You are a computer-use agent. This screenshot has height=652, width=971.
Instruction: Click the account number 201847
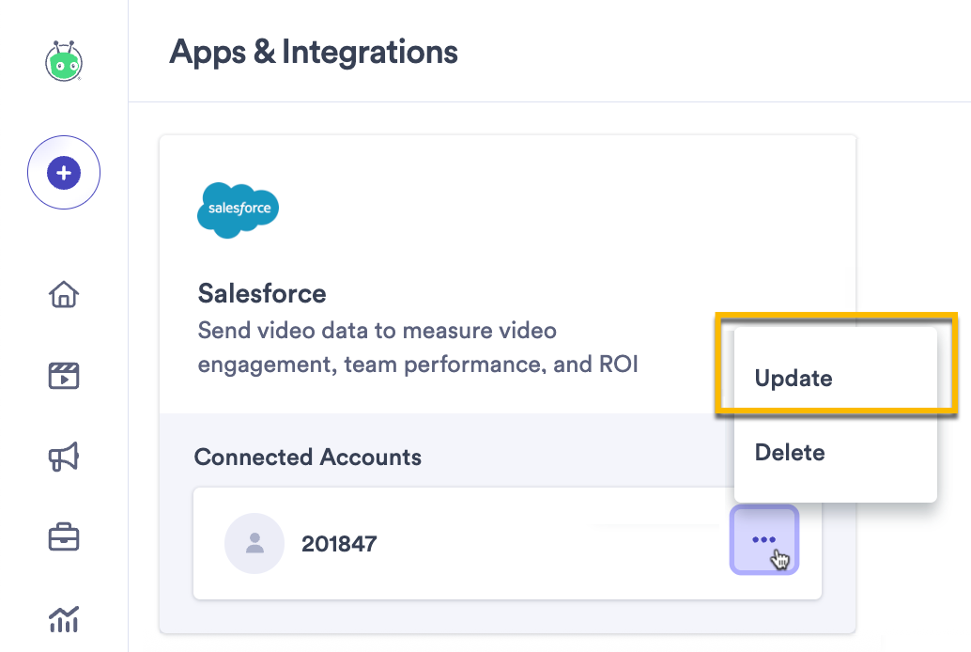tap(339, 544)
